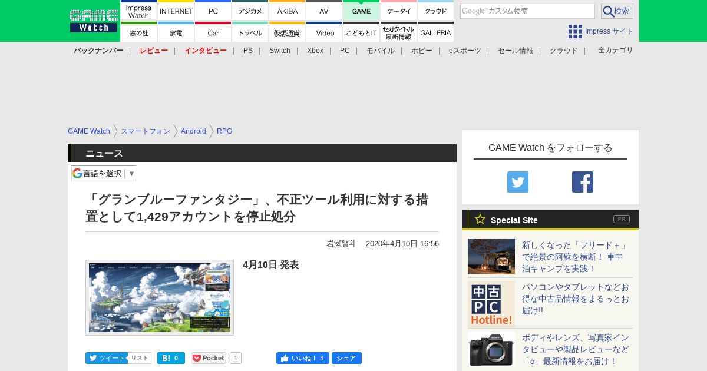The image size is (707, 371).
Task: Open the Sony camera thumbnail
Action: click(x=491, y=349)
